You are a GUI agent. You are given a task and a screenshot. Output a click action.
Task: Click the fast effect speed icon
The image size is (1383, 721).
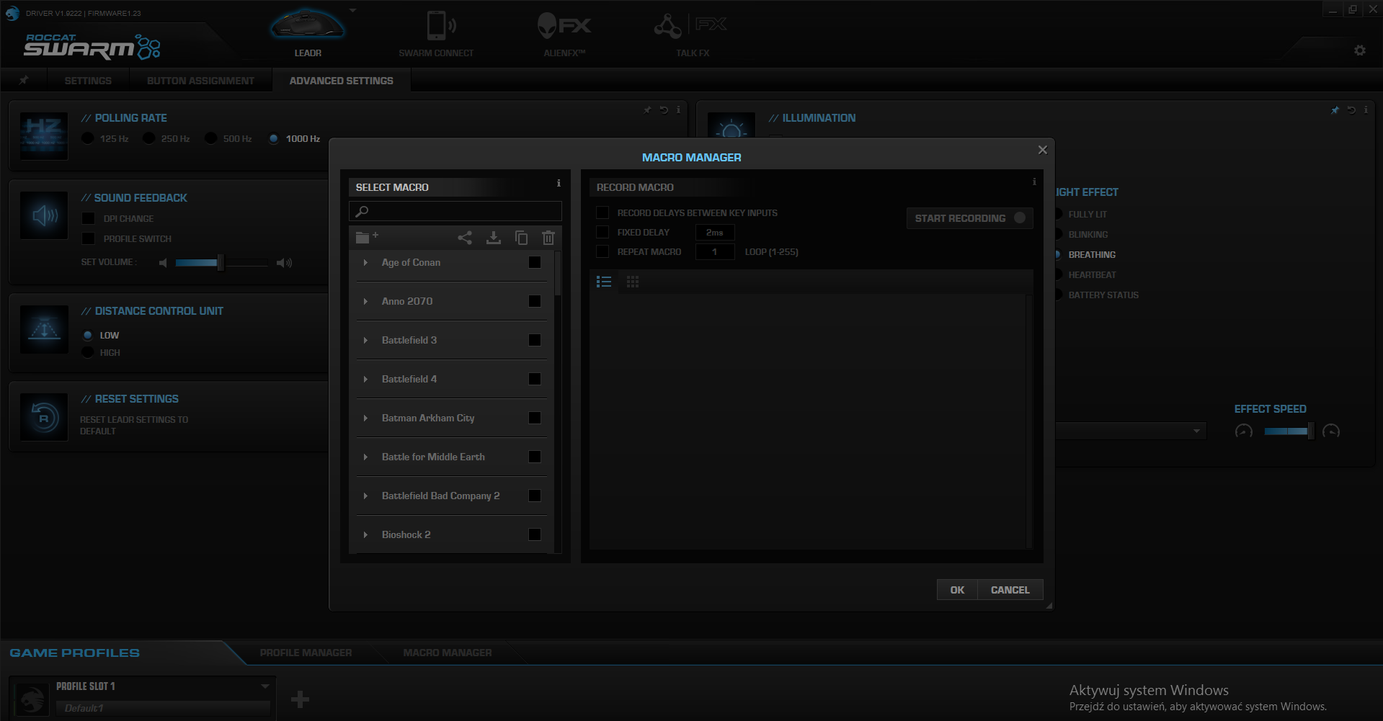click(x=1331, y=431)
